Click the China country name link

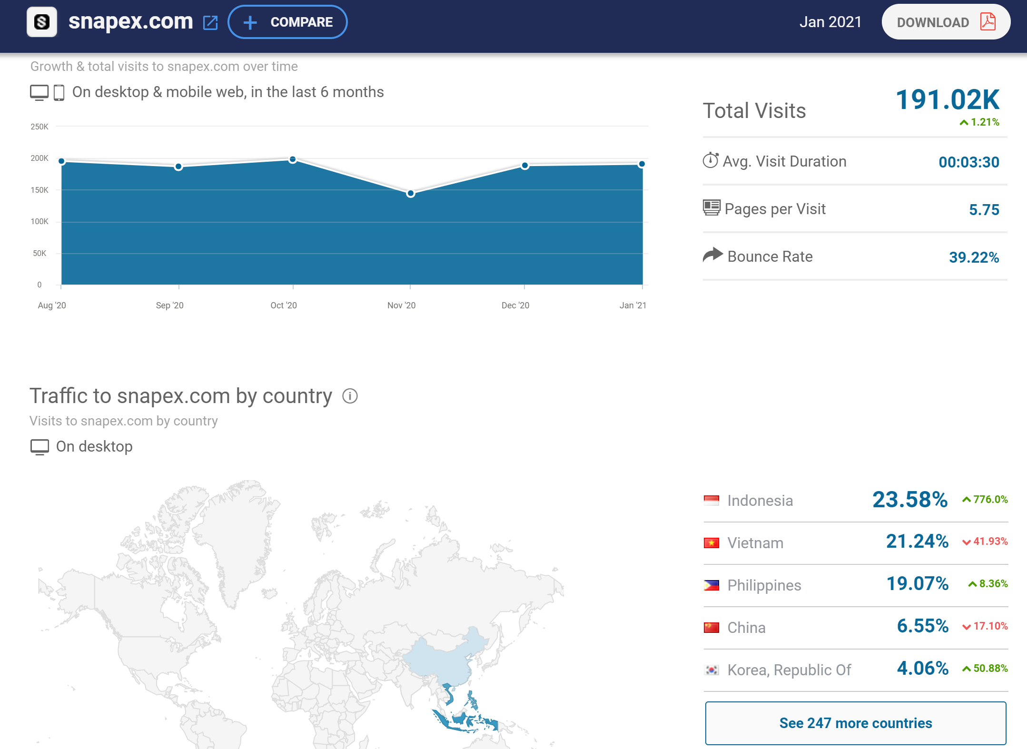[746, 627]
